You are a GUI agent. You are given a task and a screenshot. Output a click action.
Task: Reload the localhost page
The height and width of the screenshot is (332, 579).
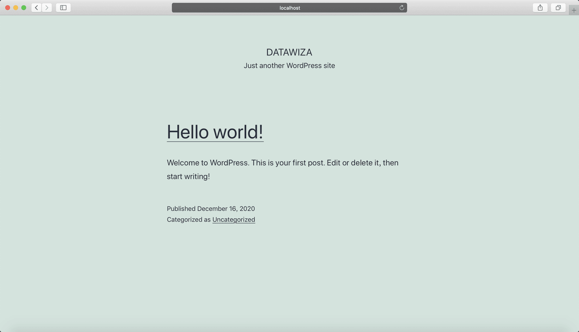402,8
